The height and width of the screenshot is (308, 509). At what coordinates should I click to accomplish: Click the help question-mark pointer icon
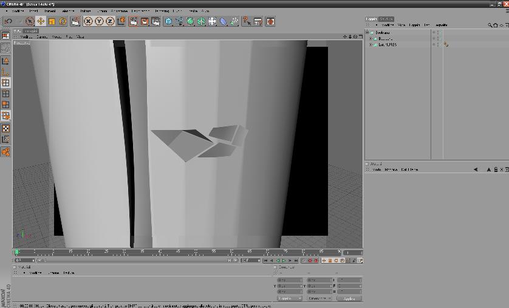click(247, 21)
